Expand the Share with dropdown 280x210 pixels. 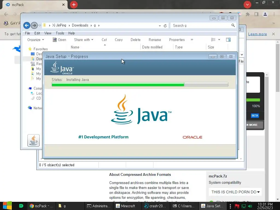click(84, 40)
